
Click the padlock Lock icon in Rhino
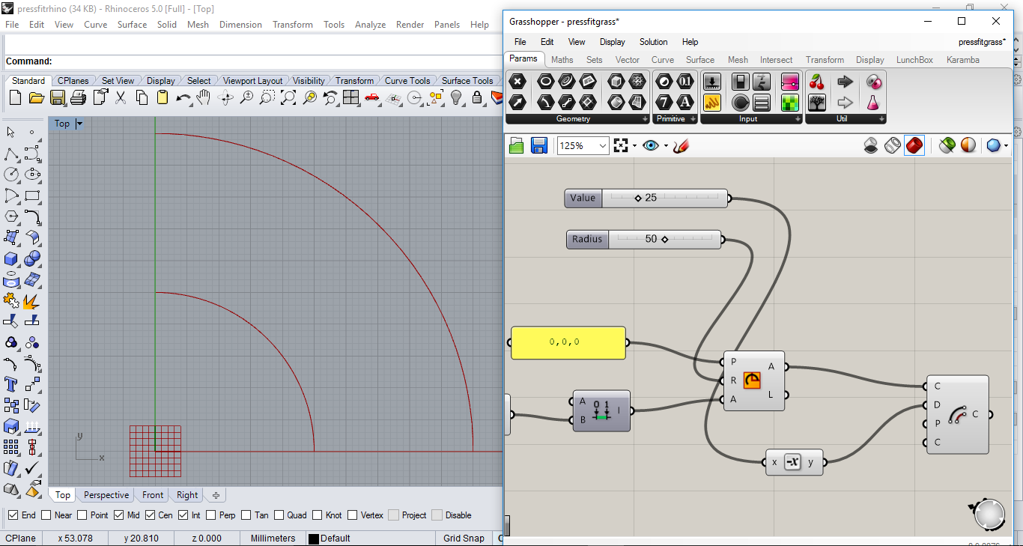[477, 97]
